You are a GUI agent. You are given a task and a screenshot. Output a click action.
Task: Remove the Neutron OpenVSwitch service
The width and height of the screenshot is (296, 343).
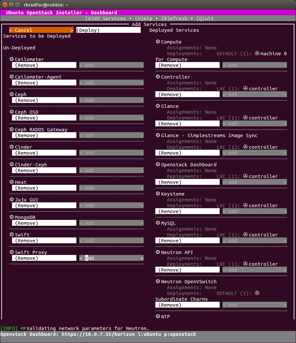point(187,305)
